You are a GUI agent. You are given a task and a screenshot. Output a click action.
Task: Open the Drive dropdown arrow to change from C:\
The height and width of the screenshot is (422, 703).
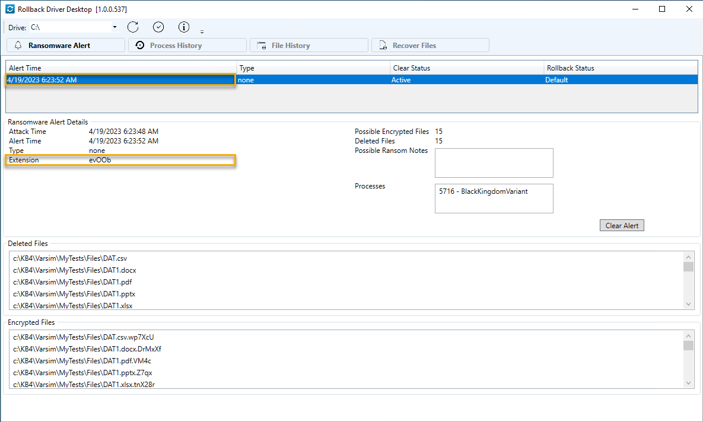click(x=114, y=27)
